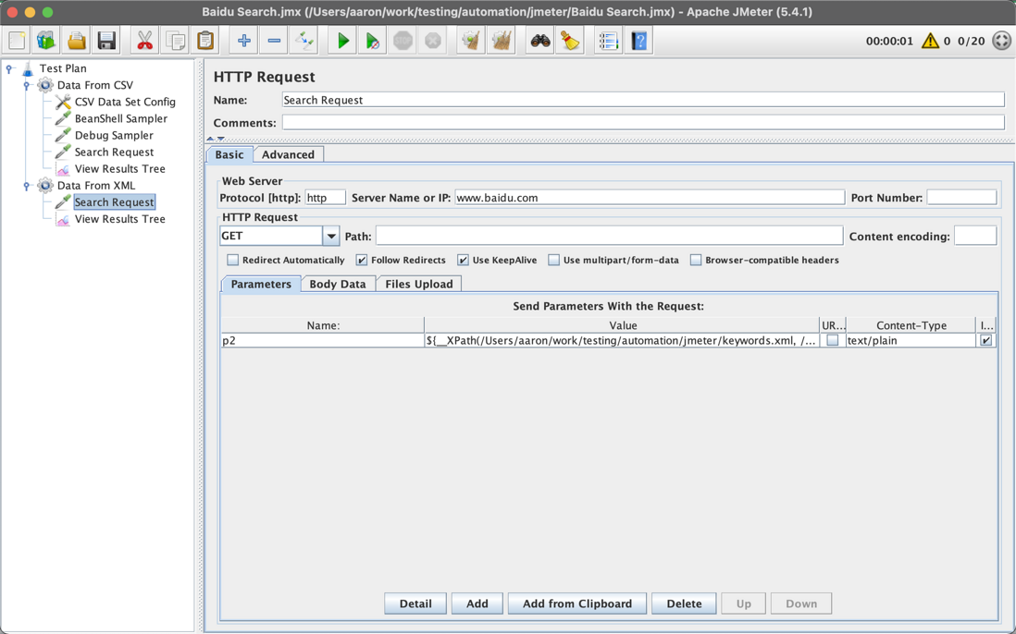The image size is (1016, 634).
Task: Select the Data From XML thread group
Action: (x=96, y=186)
